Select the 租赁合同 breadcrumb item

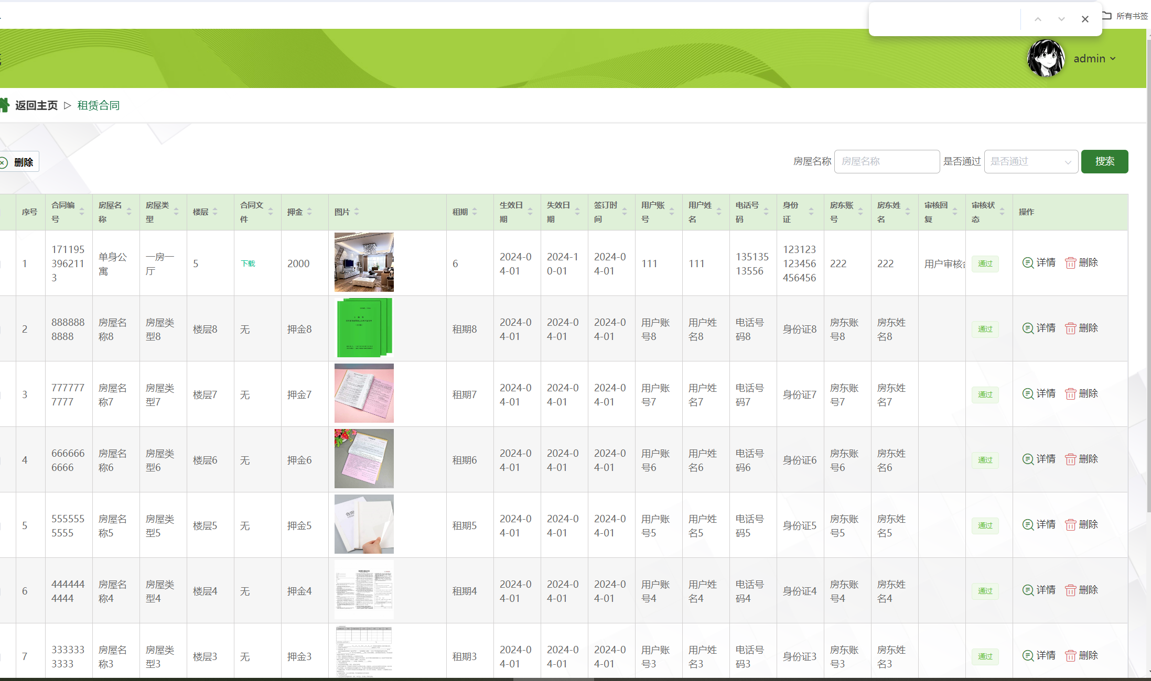coord(99,105)
